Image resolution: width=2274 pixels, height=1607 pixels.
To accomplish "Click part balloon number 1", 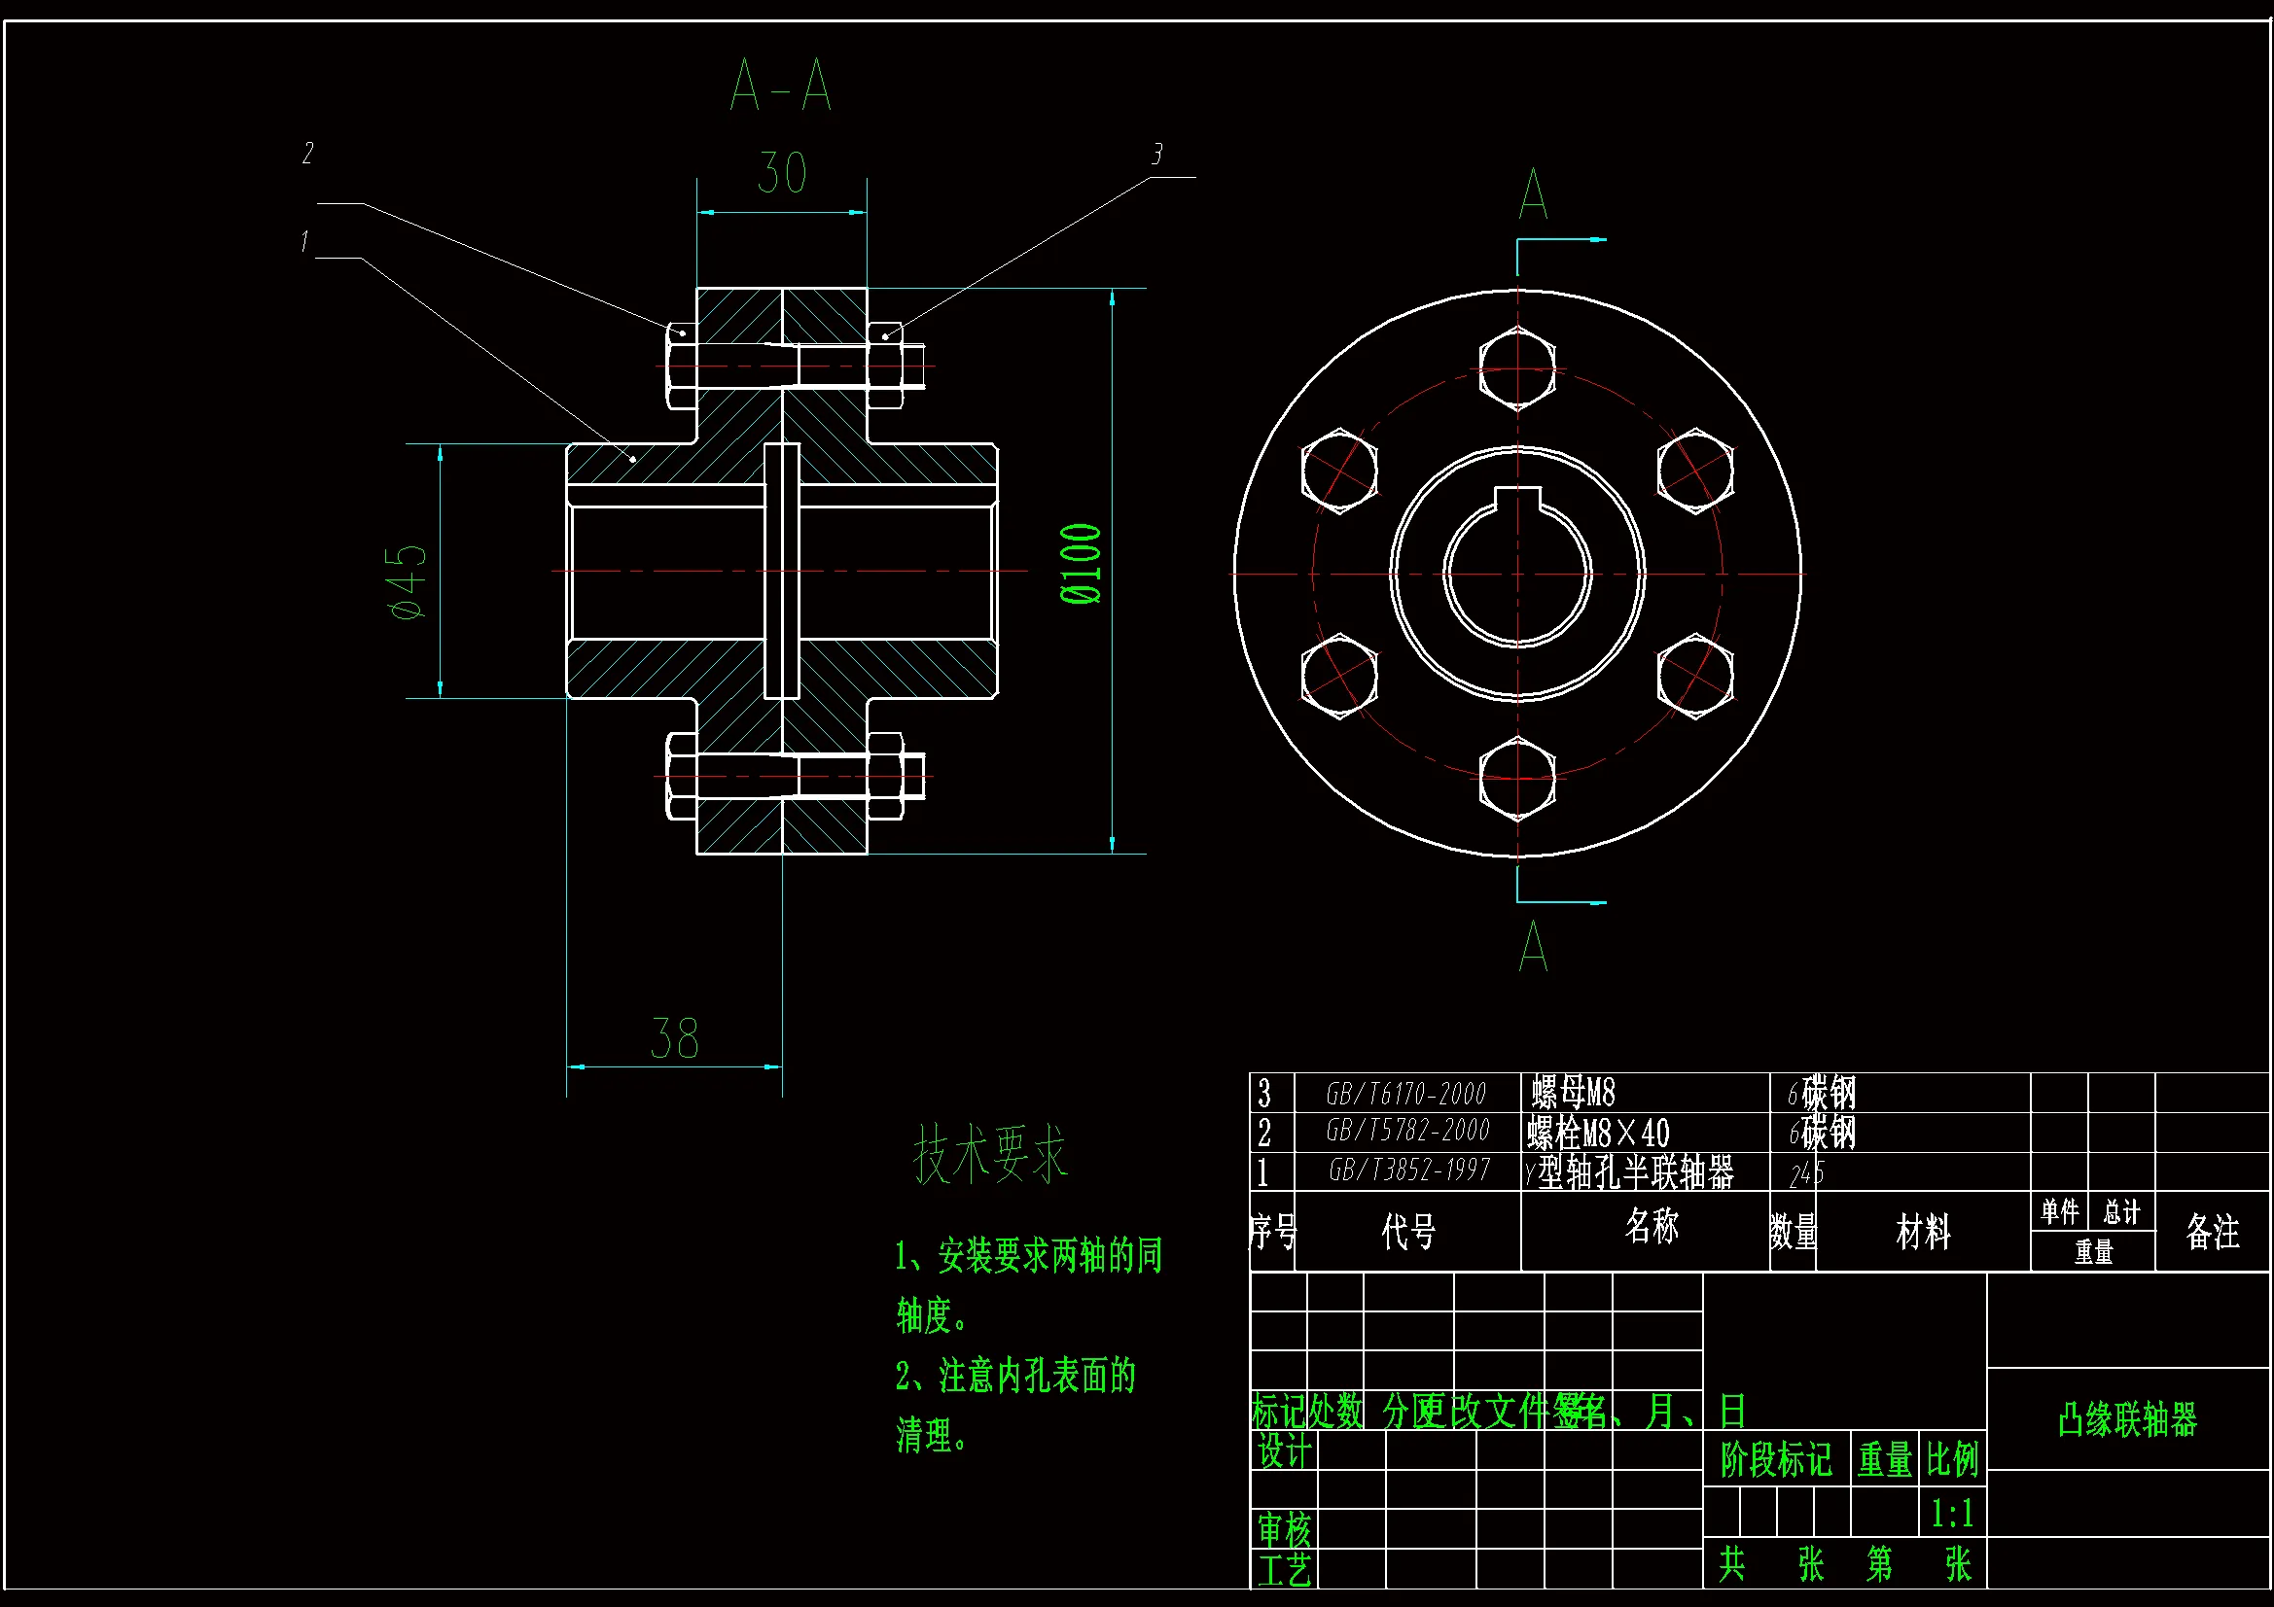I will click(x=304, y=242).
